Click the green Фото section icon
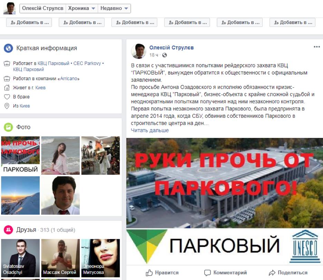The image size is (323, 280). [8, 127]
